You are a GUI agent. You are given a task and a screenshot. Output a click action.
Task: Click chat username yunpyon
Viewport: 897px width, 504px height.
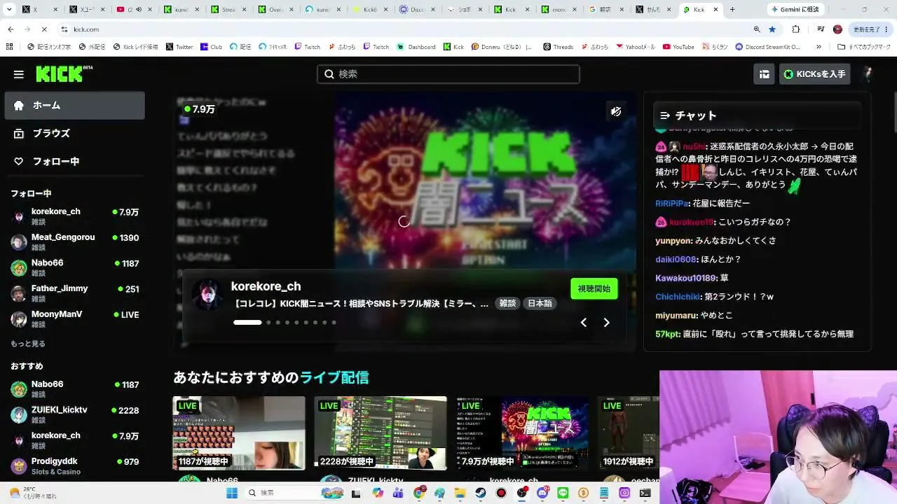click(x=673, y=241)
